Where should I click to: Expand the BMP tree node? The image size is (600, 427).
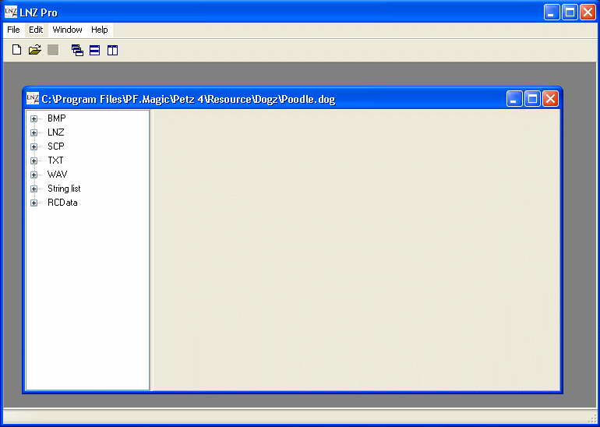pyautogui.click(x=34, y=119)
